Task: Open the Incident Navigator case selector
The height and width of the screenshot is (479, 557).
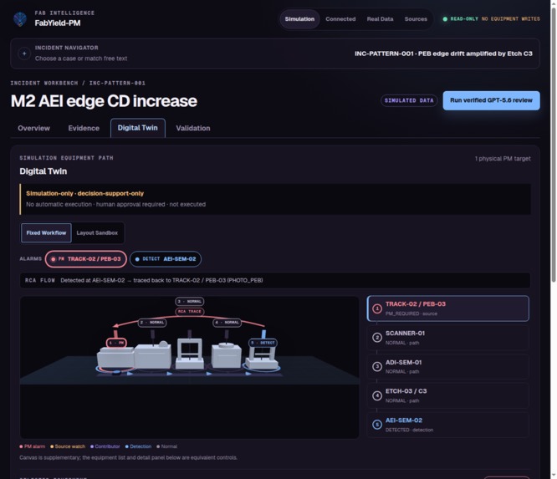Action: point(275,54)
